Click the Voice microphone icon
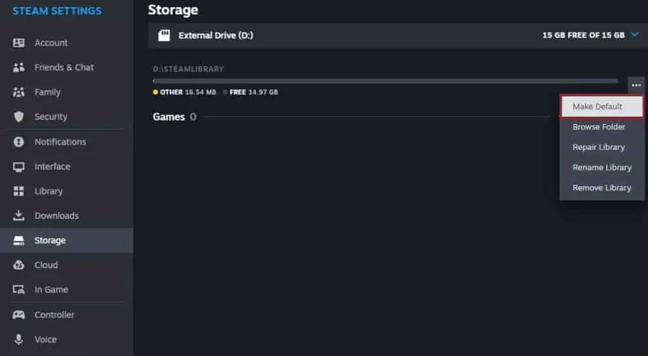This screenshot has height=356, width=648. 19,339
